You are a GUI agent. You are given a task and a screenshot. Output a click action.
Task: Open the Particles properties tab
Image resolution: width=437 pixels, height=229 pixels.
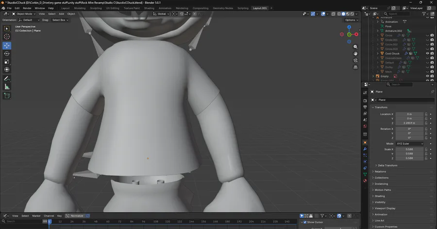(365, 155)
